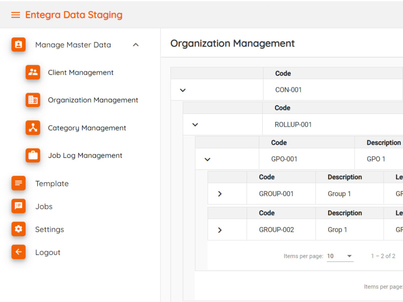Click the GROUP-001 code cell
The height and width of the screenshot is (302, 403).
[281, 194]
